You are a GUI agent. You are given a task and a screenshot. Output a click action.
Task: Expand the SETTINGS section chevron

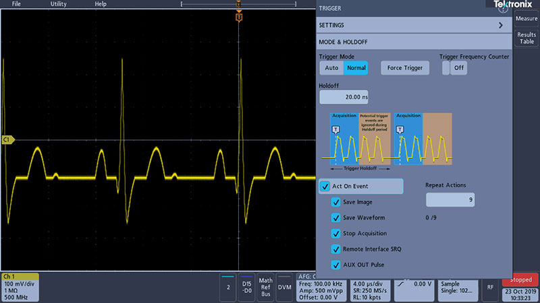tap(500, 25)
